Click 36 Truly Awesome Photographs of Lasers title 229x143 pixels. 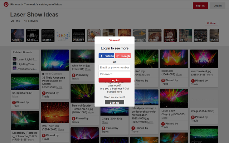[x=53, y=81]
